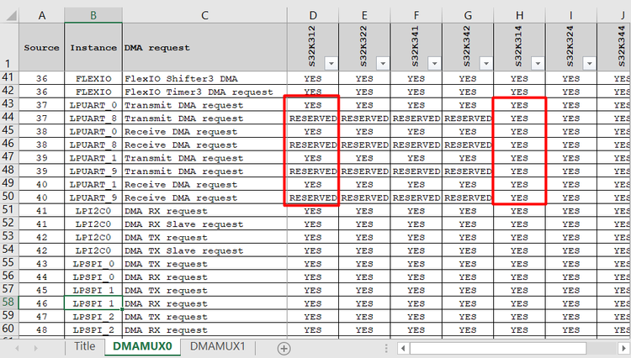Viewport: 631px width, 358px height.
Task: Open the S32K324 column filter dropdown
Action: click(589, 64)
